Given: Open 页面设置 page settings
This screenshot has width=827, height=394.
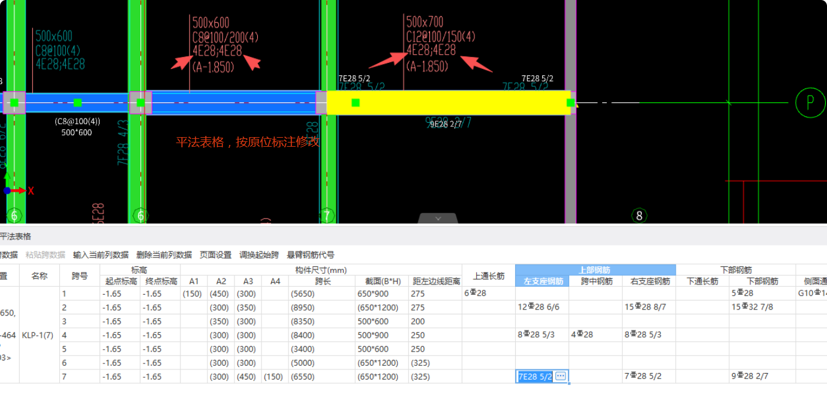Looking at the screenshot, I should pyautogui.click(x=215, y=254).
